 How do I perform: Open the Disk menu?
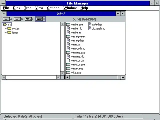(17, 8)
